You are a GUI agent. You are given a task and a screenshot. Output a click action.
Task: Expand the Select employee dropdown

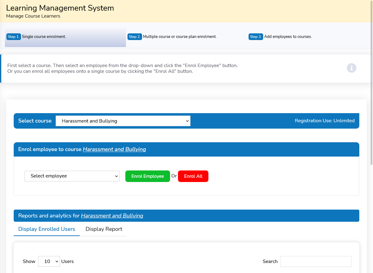pyautogui.click(x=72, y=176)
